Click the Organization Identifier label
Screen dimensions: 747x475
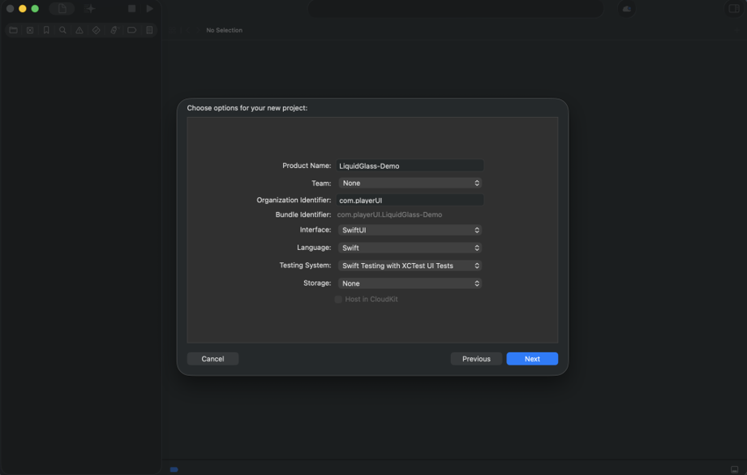click(294, 200)
